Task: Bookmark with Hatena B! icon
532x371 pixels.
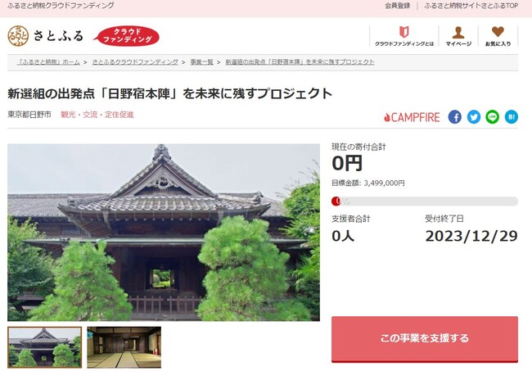Action: (x=512, y=117)
